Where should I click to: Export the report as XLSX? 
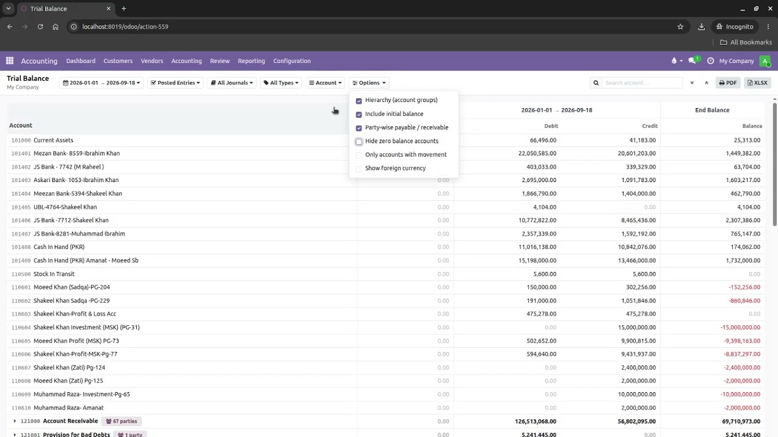pos(757,83)
